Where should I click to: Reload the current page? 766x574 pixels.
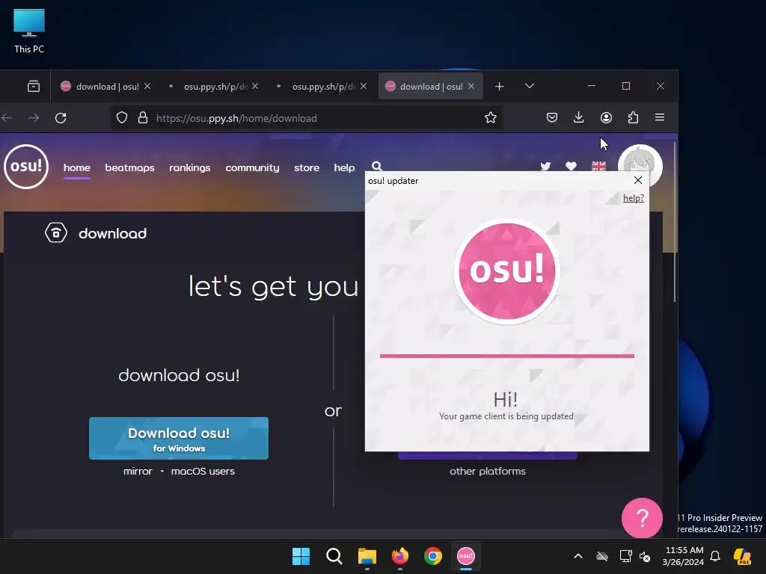pos(61,118)
